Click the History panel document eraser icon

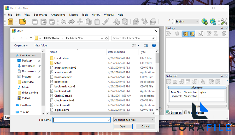[224, 34]
